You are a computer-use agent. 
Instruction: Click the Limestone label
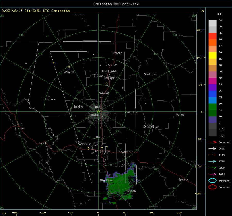pyautogui.click(x=49, y=99)
